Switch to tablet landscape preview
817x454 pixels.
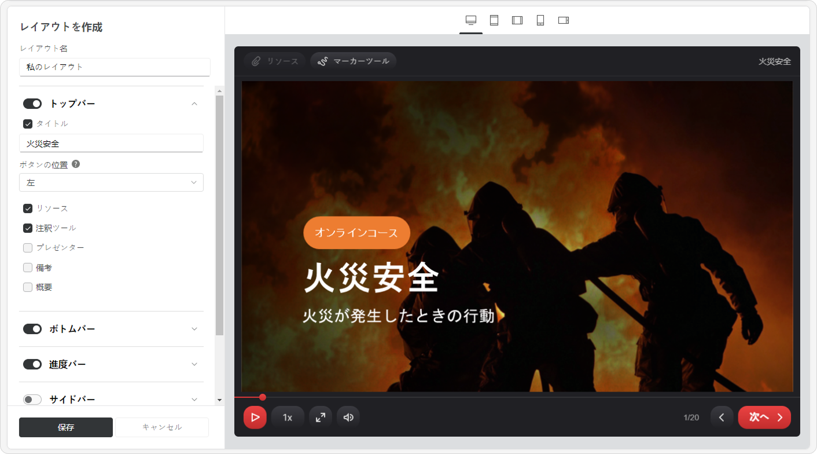[x=517, y=20]
